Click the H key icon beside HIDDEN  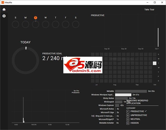pyautogui.click(x=128, y=123)
